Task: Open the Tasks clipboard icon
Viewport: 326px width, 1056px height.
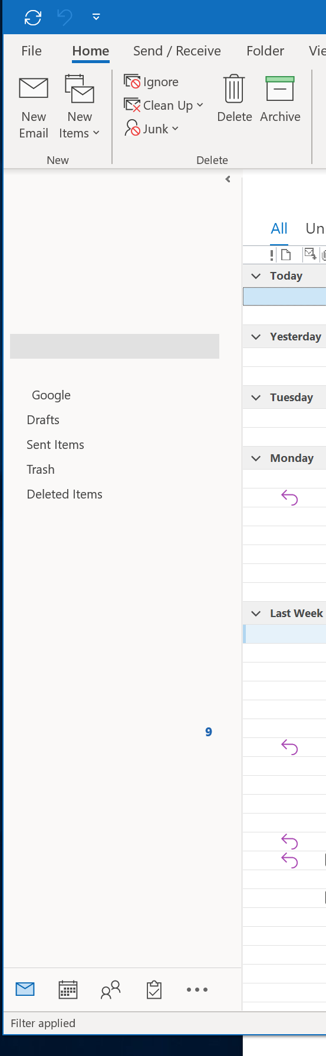Action: [x=154, y=989]
